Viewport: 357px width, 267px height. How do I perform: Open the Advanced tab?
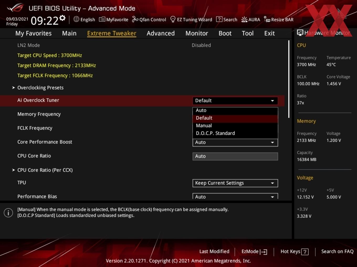coord(161,33)
